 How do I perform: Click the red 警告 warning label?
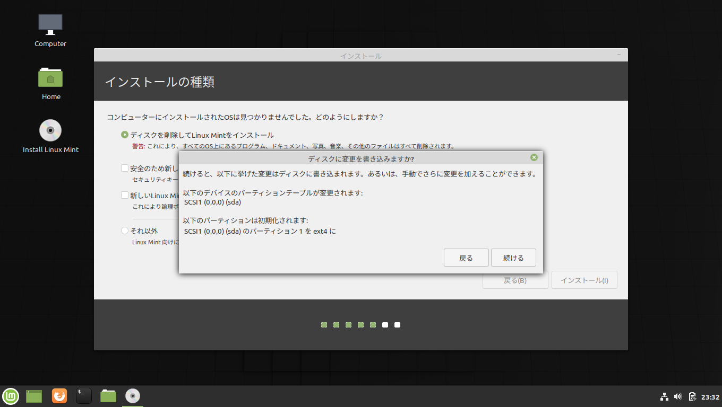click(138, 146)
